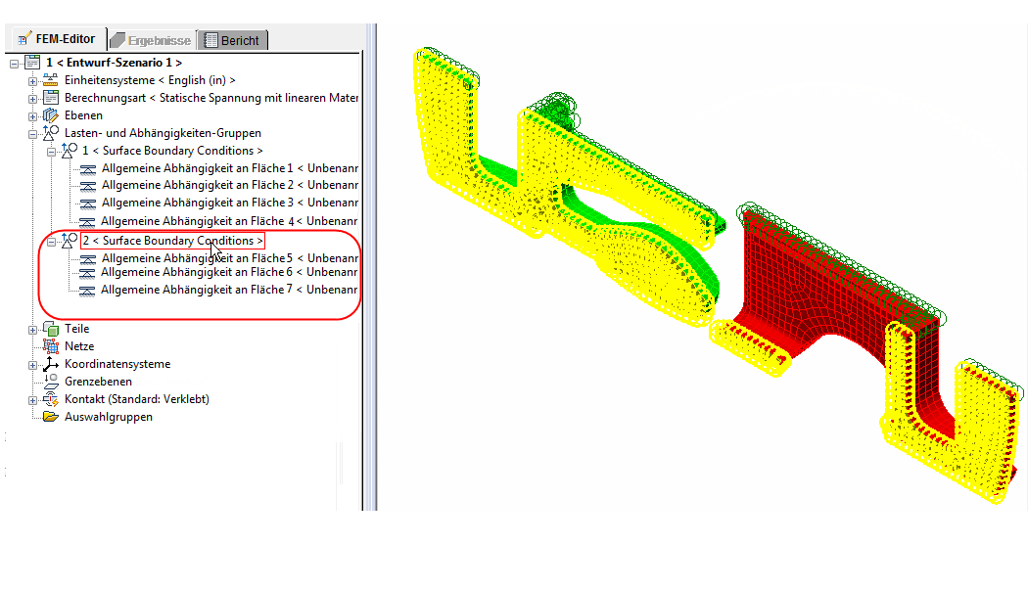Select the Netze tree row
The width and height of the screenshot is (1028, 589).
click(x=79, y=346)
